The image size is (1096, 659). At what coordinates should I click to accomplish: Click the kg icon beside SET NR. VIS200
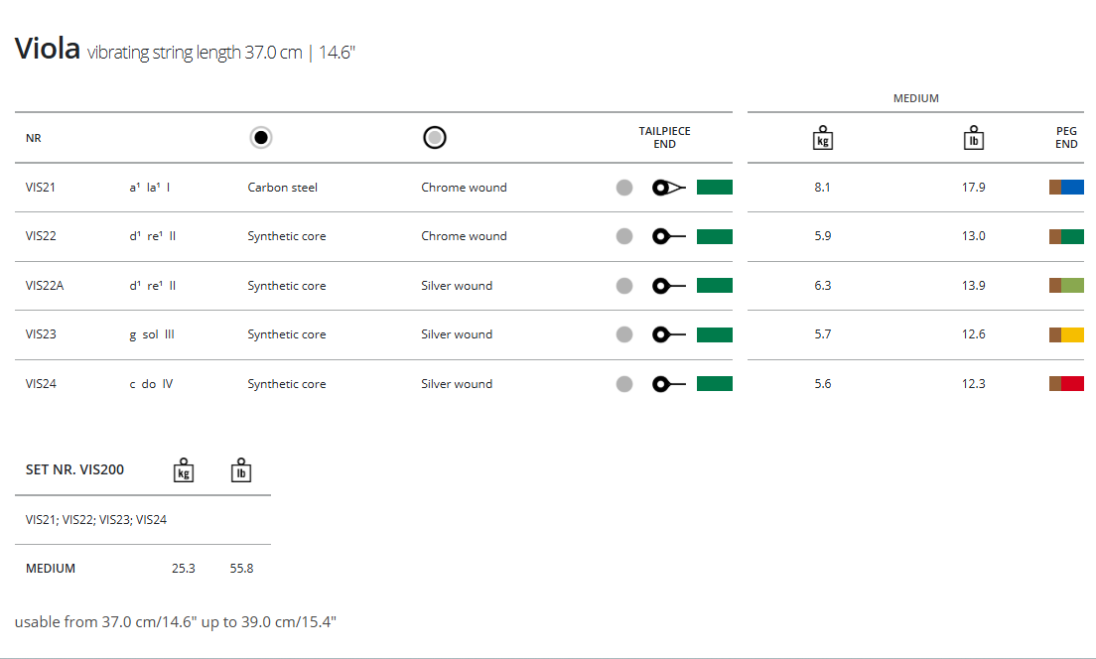tap(183, 470)
